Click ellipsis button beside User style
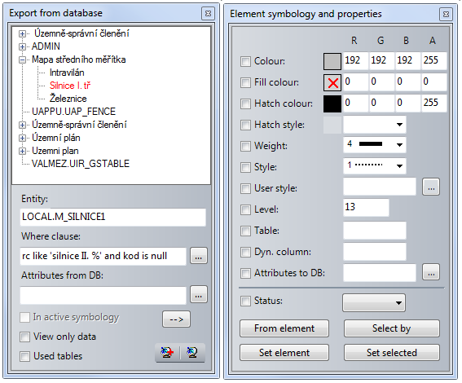Image resolution: width=462 pixels, height=383 pixels. pyautogui.click(x=431, y=187)
